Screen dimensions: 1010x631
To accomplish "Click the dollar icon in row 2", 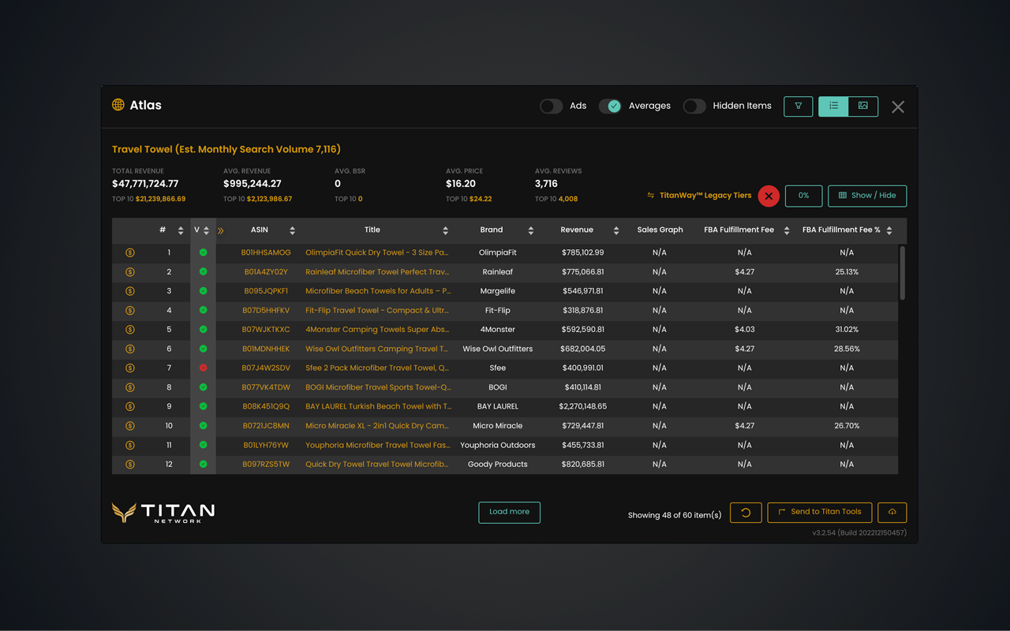I will click(130, 272).
